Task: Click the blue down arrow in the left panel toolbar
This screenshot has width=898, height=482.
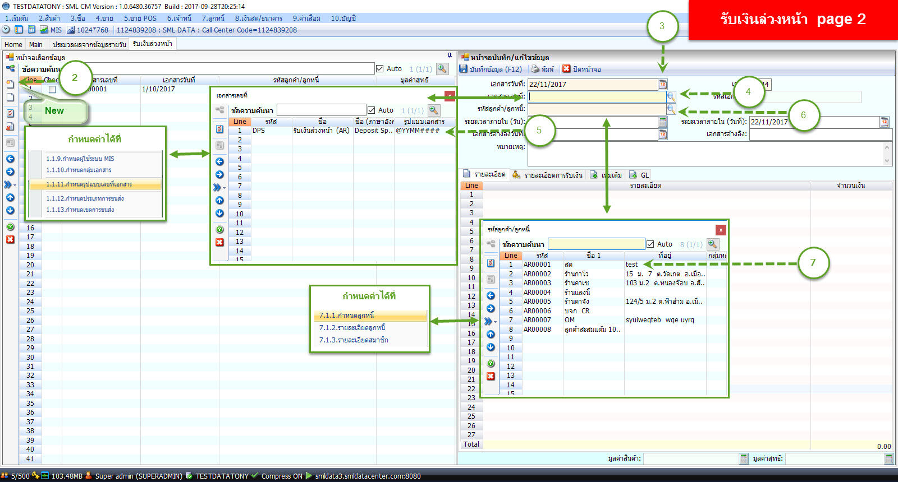Action: point(10,210)
